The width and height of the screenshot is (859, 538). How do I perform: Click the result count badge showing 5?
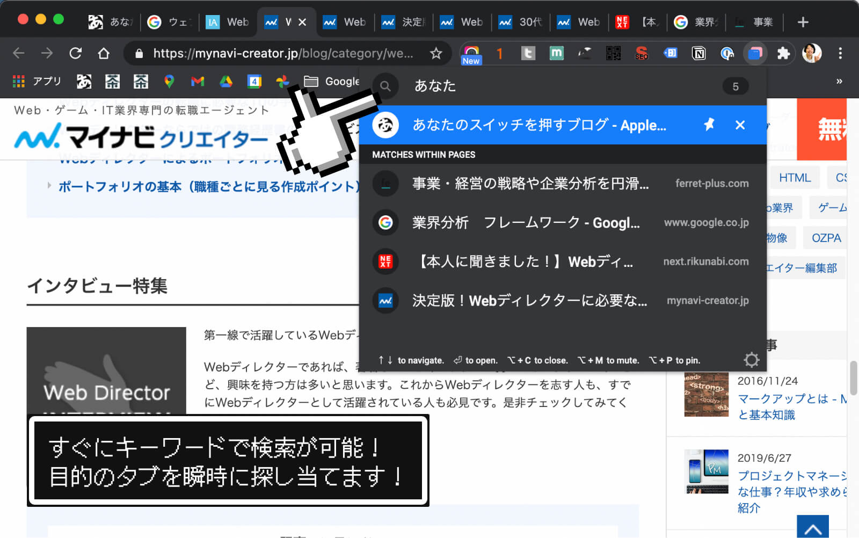click(x=736, y=86)
